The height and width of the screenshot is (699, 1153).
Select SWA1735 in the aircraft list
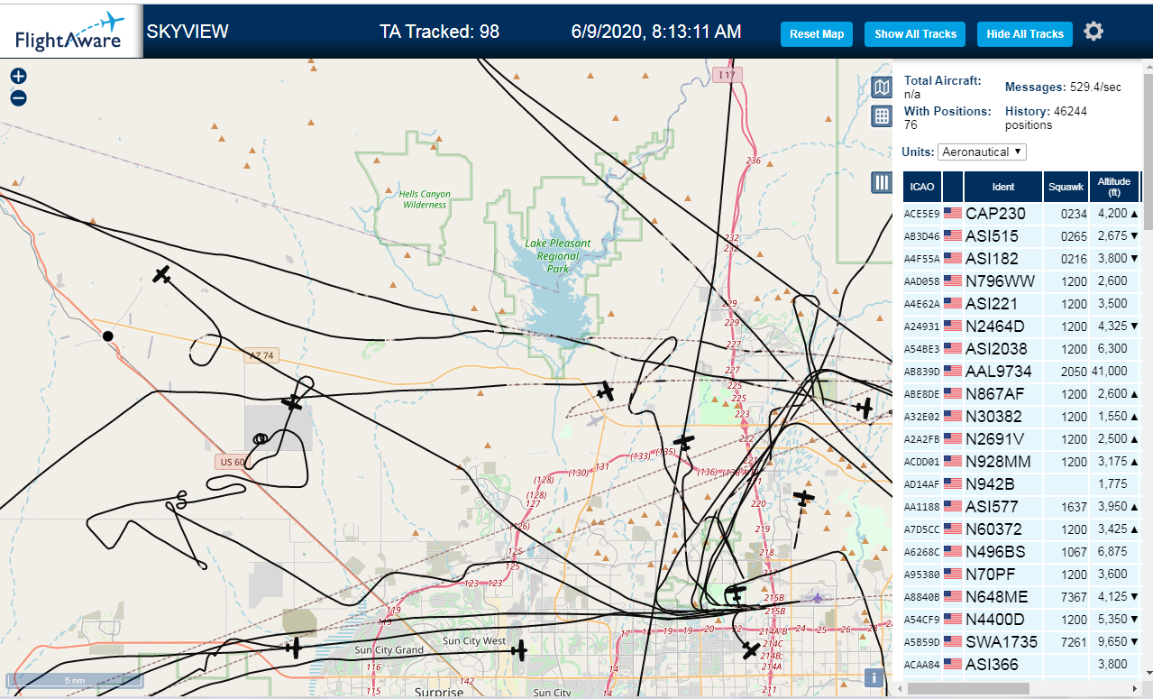click(x=1002, y=642)
